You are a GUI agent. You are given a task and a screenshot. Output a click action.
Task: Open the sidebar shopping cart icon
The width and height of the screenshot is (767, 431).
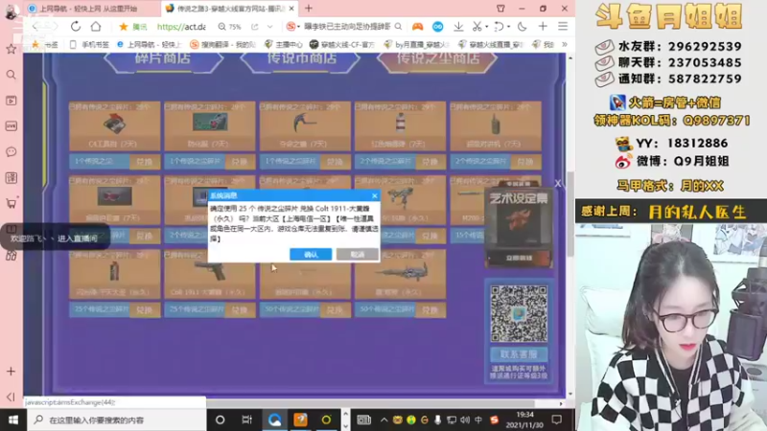point(11,203)
